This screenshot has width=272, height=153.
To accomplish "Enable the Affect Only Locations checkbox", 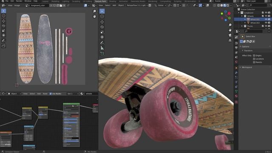I will click(x=254, y=59).
